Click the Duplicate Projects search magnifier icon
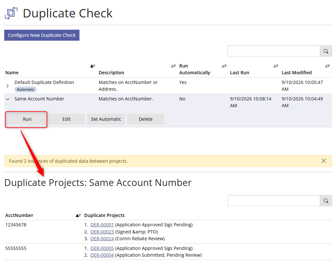 tap(326, 201)
